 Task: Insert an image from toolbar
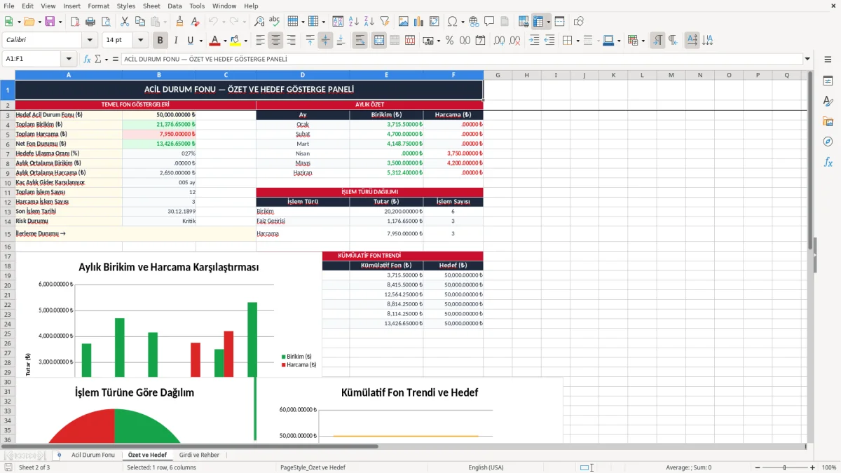404,22
